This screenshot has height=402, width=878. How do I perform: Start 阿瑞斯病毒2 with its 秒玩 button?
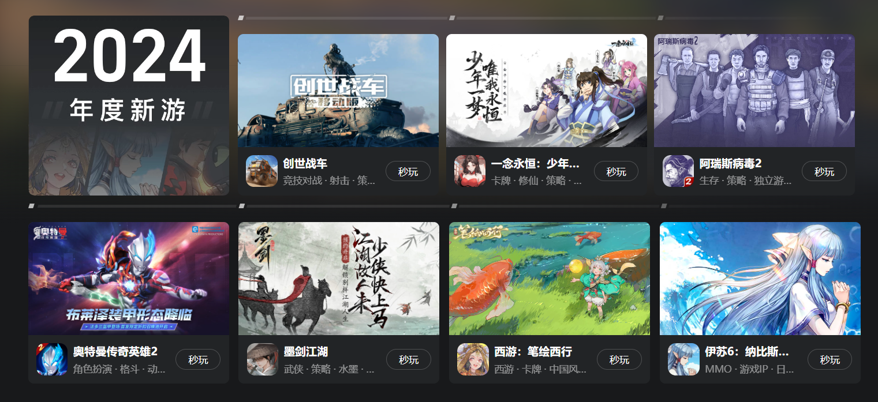pyautogui.click(x=824, y=171)
